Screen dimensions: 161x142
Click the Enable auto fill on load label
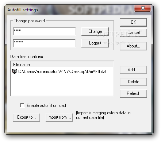(x=46, y=105)
